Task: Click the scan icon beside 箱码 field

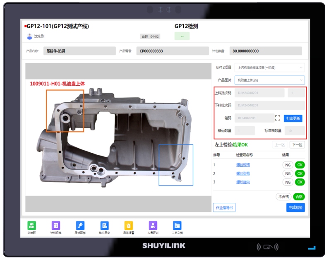Action: pyautogui.click(x=278, y=118)
